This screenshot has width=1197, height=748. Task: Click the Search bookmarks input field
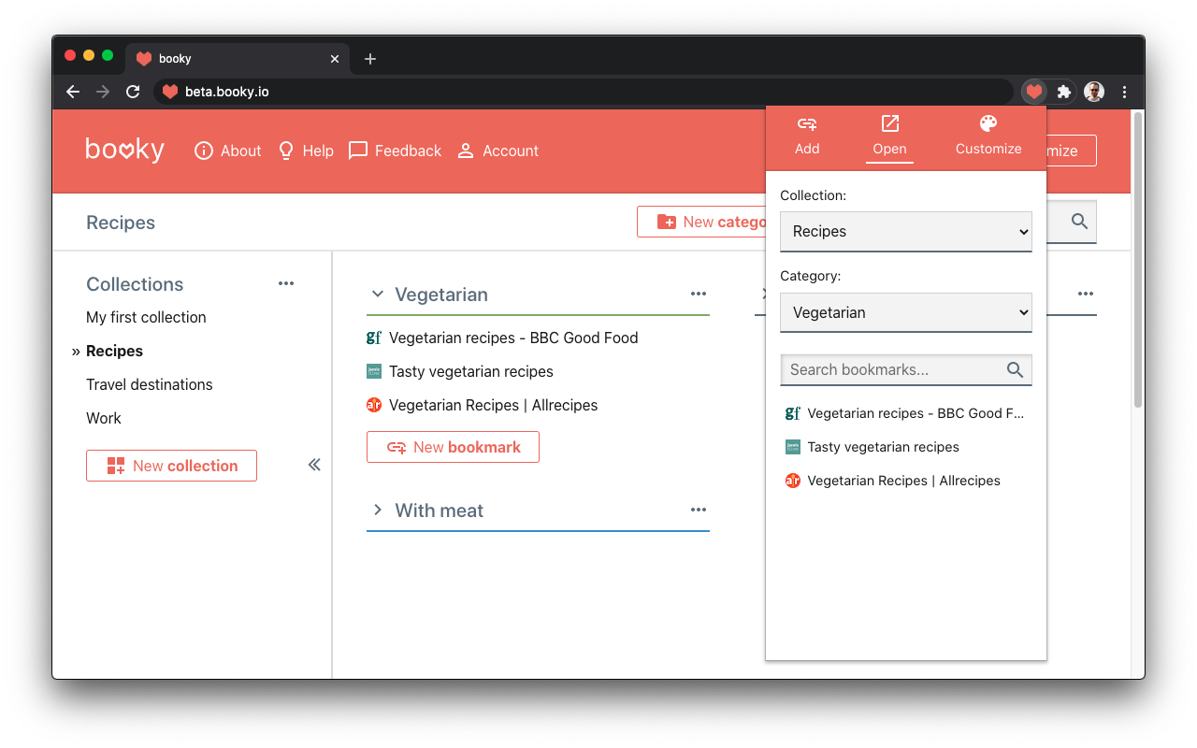tap(892, 369)
